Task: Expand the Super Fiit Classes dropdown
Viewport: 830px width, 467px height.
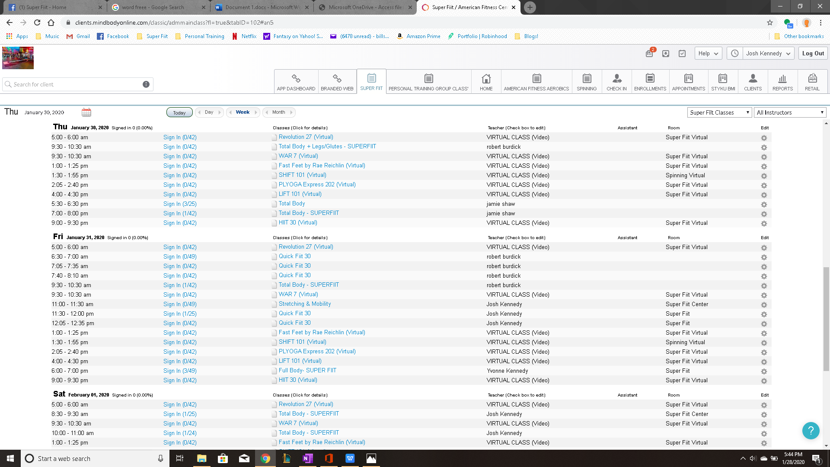Action: pyautogui.click(x=719, y=112)
